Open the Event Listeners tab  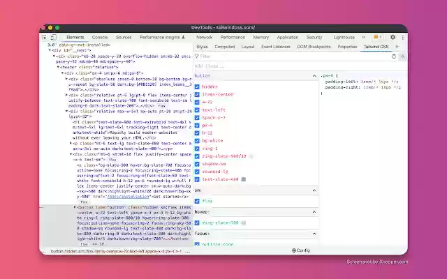click(x=276, y=47)
